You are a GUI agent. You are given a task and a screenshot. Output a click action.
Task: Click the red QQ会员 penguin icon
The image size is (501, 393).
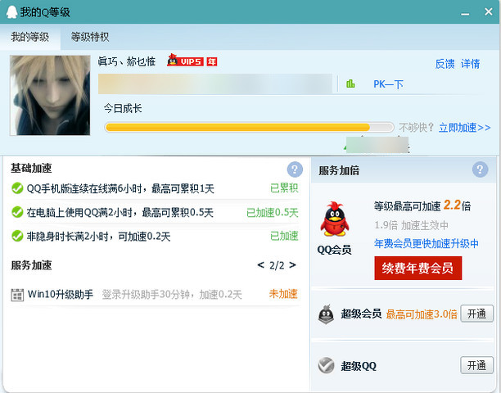pos(333,219)
